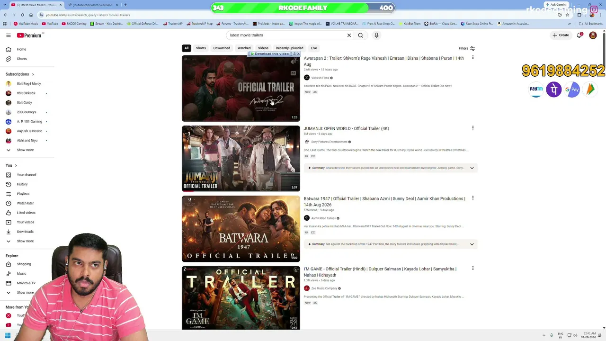Click the Create button
This screenshot has width=606, height=341.
561,35
